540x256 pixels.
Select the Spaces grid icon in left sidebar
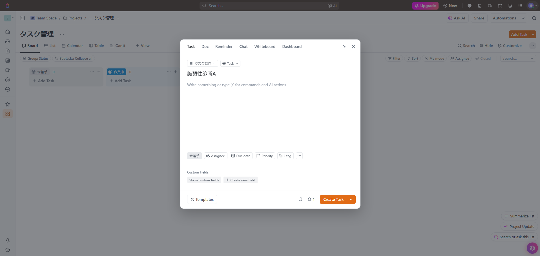click(x=8, y=114)
